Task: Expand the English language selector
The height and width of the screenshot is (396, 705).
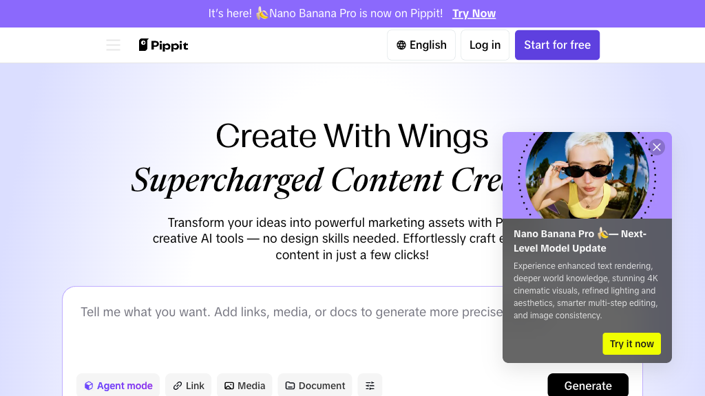Action: 421,45
